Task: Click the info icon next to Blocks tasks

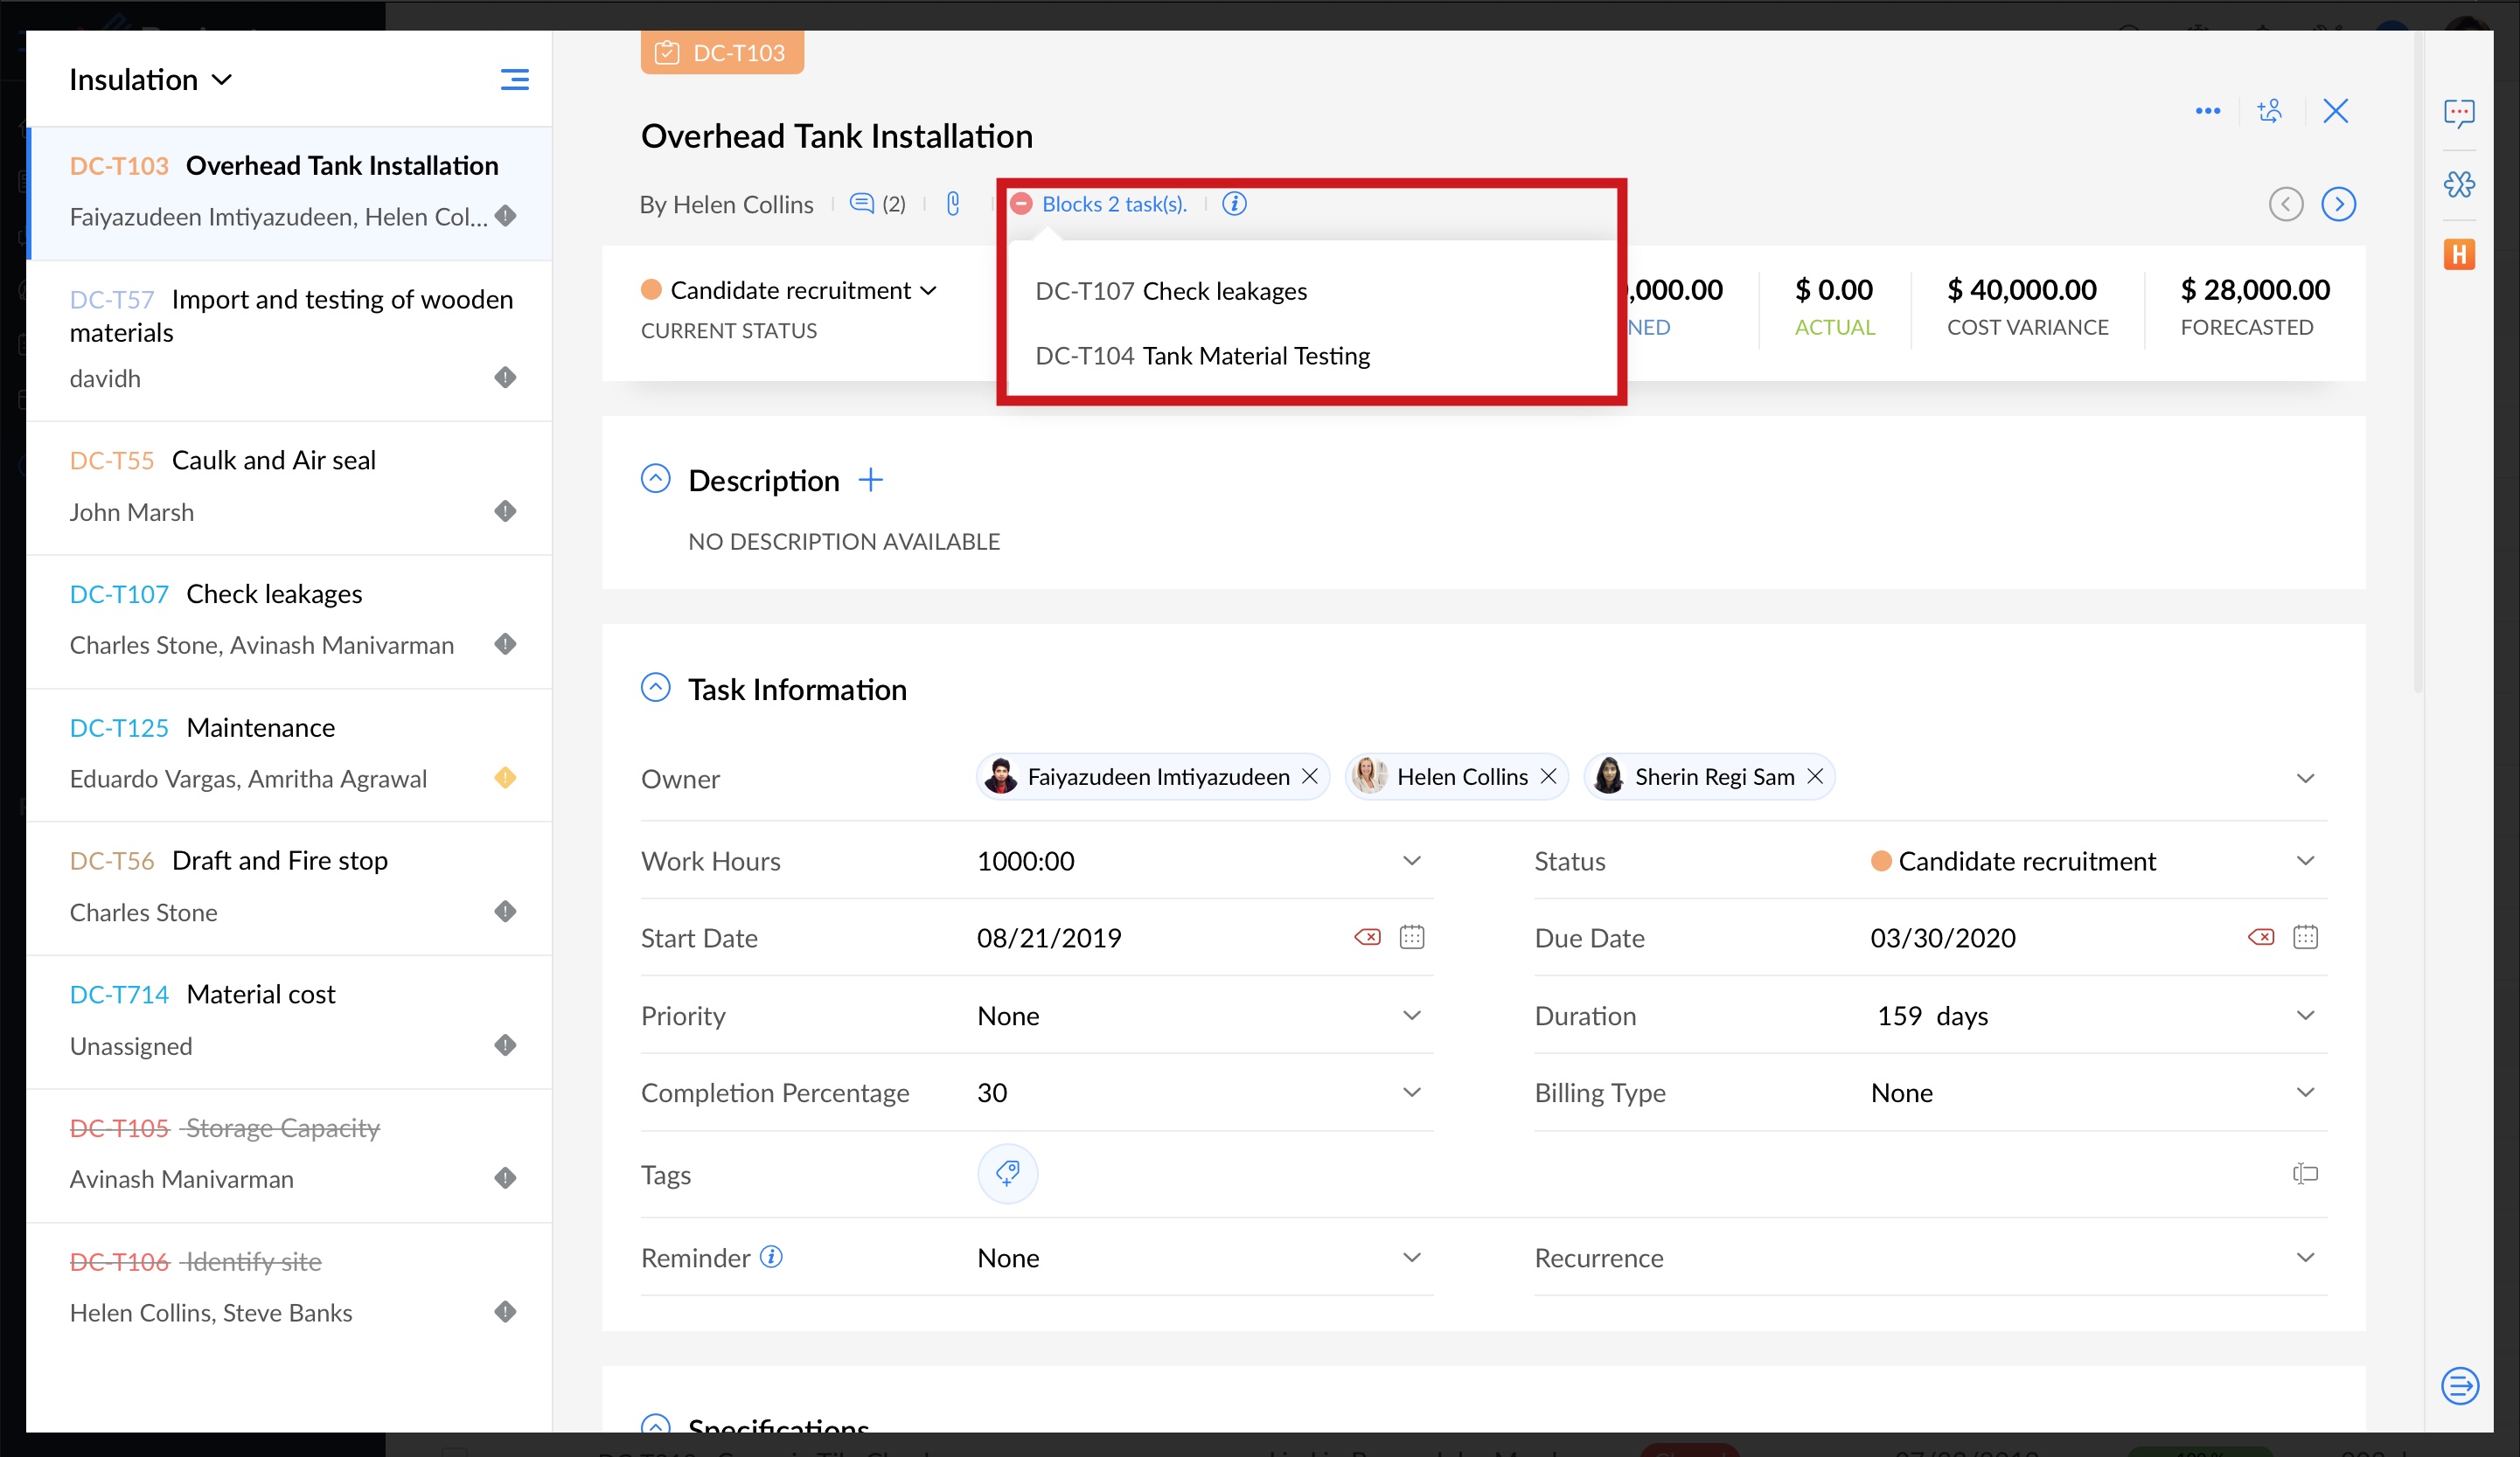Action: [x=1234, y=204]
